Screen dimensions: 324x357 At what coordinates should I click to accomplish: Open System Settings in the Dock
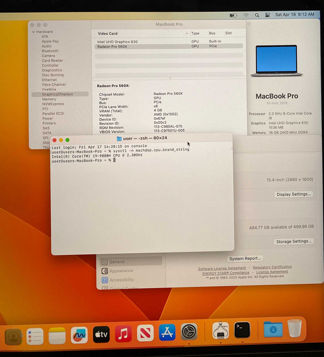189,331
